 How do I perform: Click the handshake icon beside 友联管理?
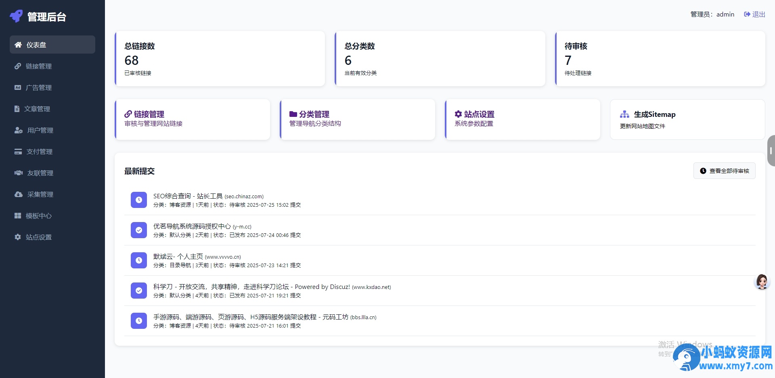pos(19,173)
